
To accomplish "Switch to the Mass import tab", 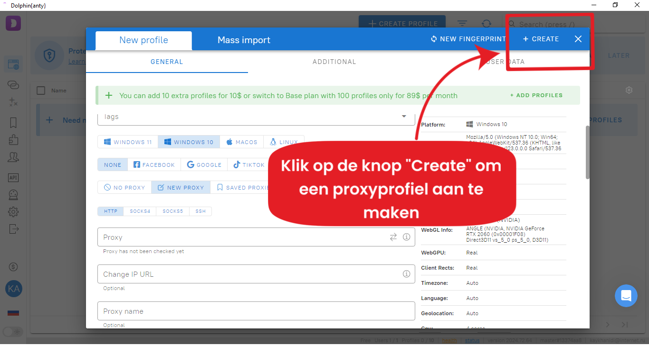I will (244, 40).
